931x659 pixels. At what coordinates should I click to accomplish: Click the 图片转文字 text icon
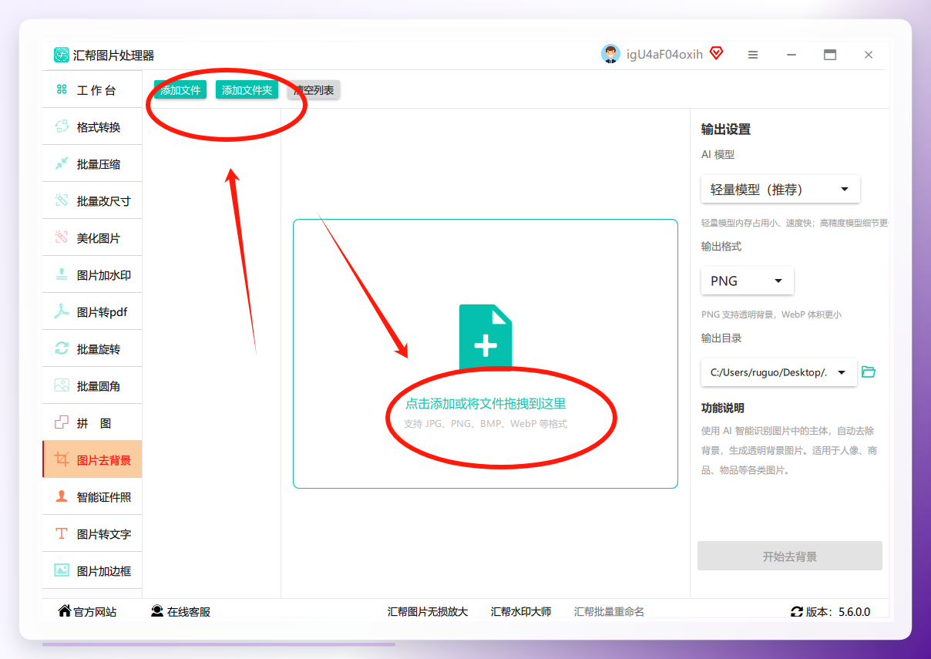[x=62, y=533]
